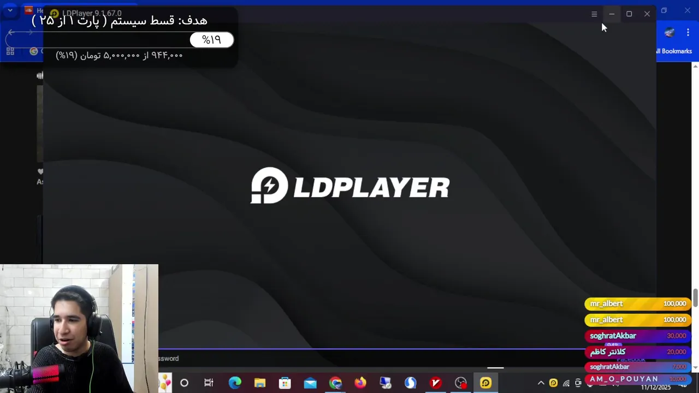Screen dimensions: 699x393
Task: Click the LDPlayer 9.1.67.0 title icon
Action: pos(54,14)
